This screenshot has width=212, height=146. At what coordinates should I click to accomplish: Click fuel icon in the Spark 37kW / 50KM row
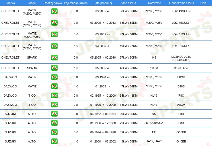(x=54, y=57)
